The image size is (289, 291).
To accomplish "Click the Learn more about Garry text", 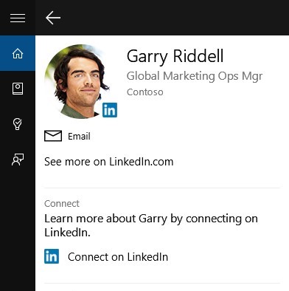I will click(x=151, y=225).
